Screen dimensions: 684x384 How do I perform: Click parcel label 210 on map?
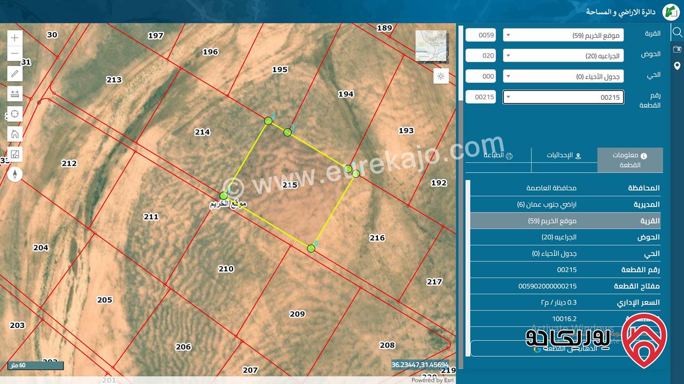(x=226, y=269)
